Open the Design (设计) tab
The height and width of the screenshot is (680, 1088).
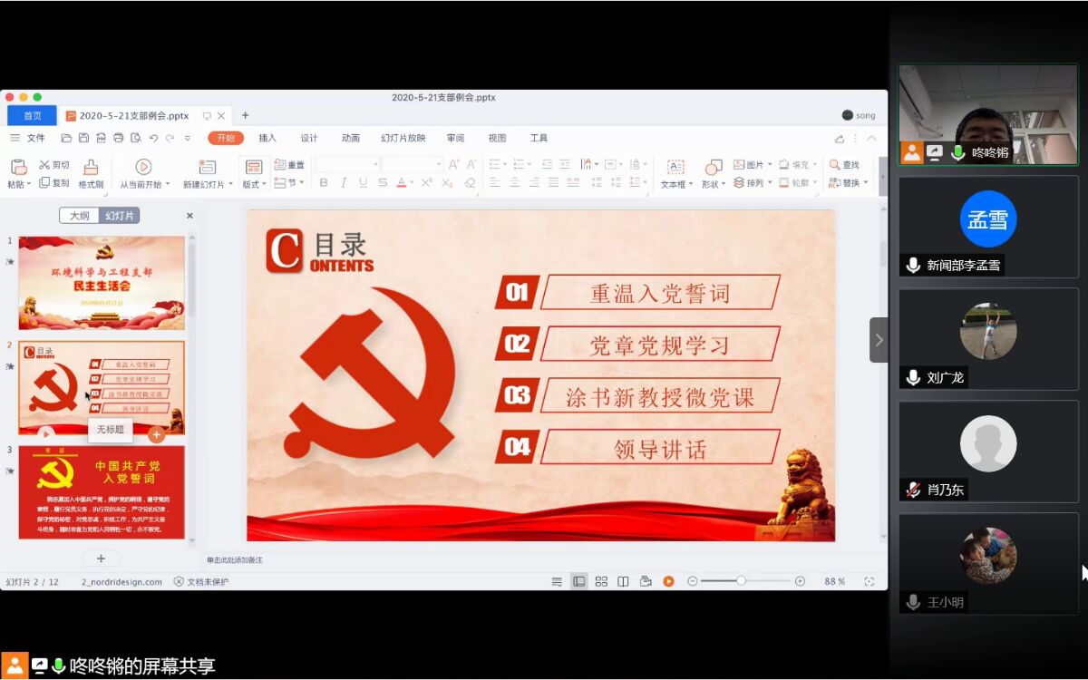[309, 138]
